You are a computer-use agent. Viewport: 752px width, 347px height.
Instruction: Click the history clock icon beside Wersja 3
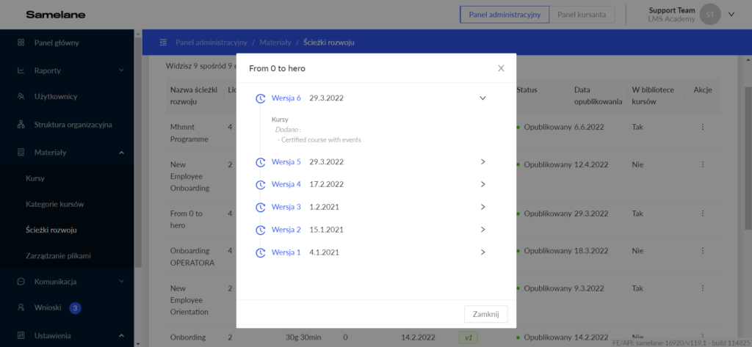pos(260,207)
